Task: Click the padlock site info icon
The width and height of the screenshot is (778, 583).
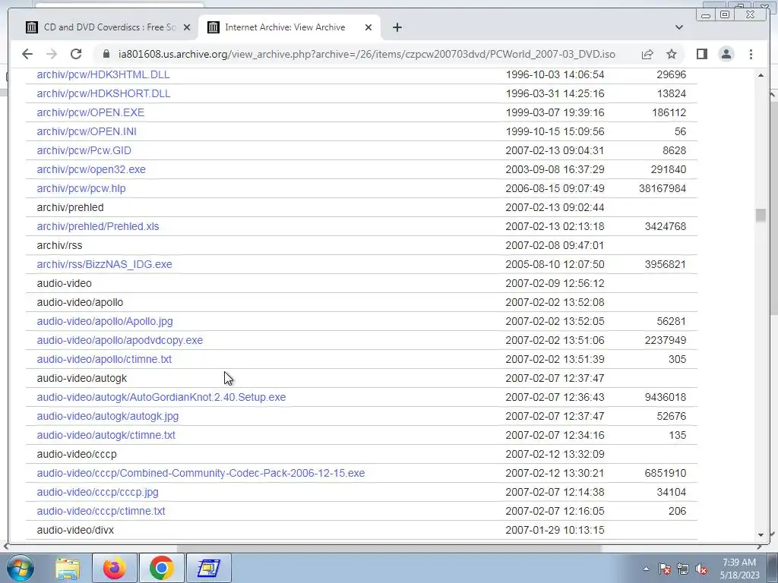Action: click(x=106, y=54)
